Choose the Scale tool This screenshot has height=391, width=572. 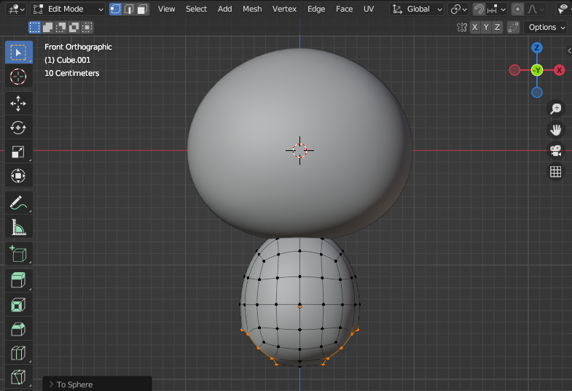18,152
